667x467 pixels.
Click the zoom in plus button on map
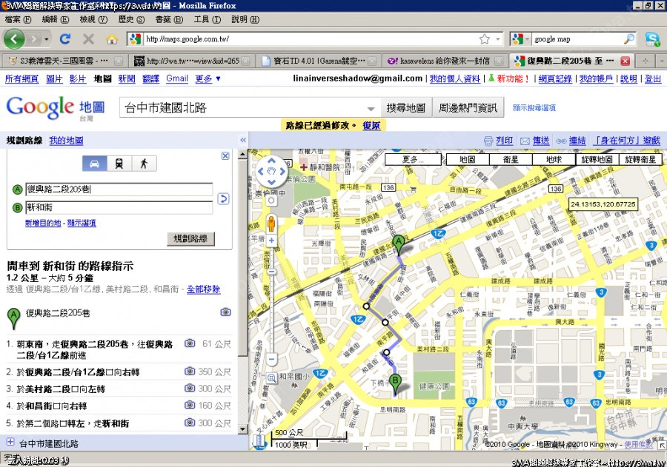pyautogui.click(x=271, y=240)
